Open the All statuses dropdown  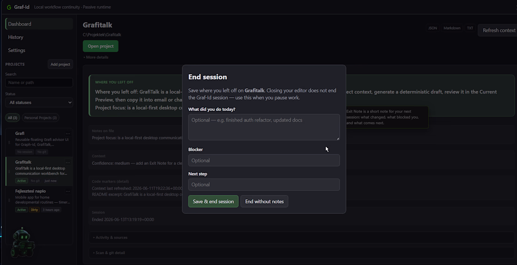[x=39, y=102]
